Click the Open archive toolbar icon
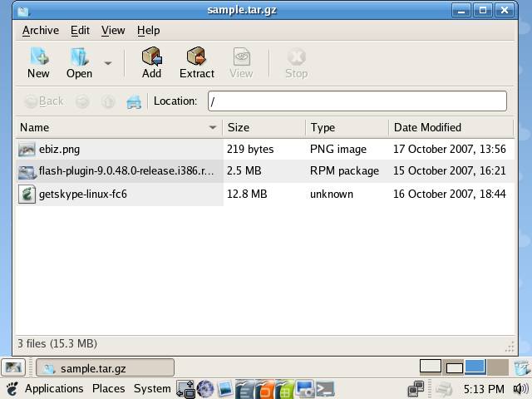The height and width of the screenshot is (399, 532). click(80, 62)
